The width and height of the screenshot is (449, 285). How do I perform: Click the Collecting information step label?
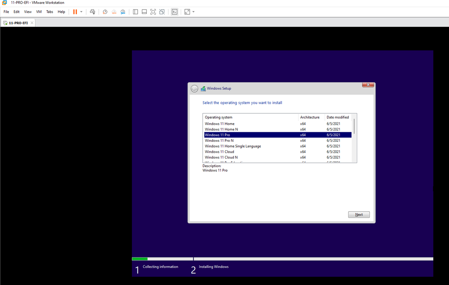click(160, 266)
